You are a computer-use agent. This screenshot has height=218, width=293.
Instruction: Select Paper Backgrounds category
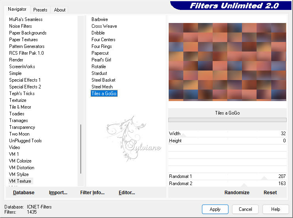pos(28,33)
